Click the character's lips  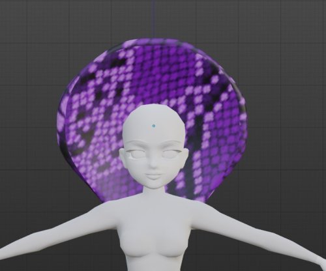point(154,177)
